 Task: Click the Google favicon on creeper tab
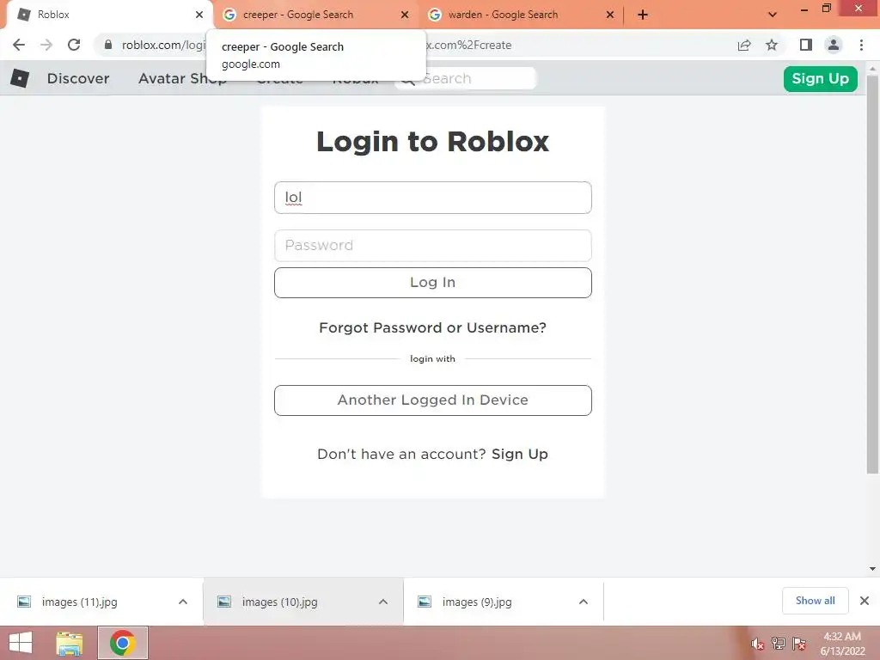tap(229, 15)
